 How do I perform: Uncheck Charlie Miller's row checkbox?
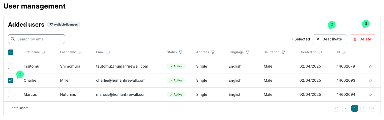coord(11,80)
